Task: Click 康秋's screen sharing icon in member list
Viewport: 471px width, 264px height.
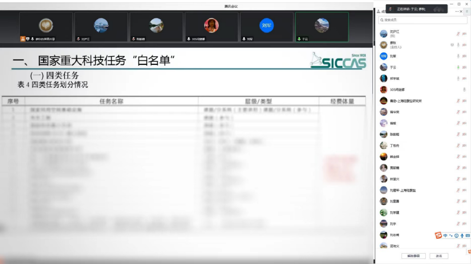Action: pos(452,45)
